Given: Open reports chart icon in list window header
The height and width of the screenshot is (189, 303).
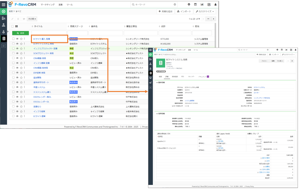Looking at the screenshot, I should click(202, 4).
